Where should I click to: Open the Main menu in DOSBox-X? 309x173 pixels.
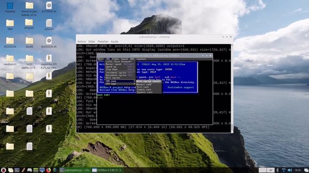coord(100,59)
